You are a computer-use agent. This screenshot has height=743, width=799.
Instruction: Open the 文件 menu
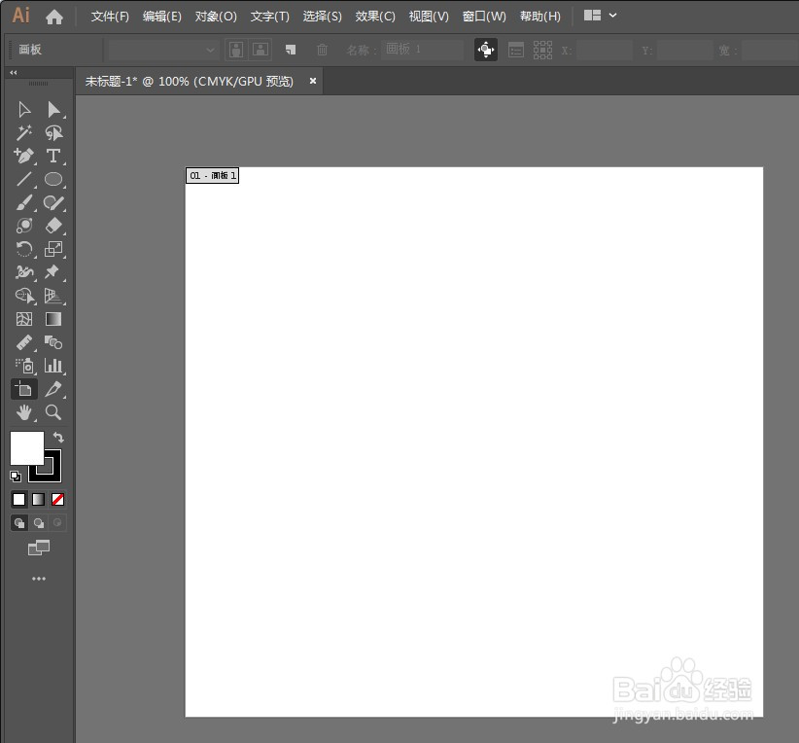[109, 16]
